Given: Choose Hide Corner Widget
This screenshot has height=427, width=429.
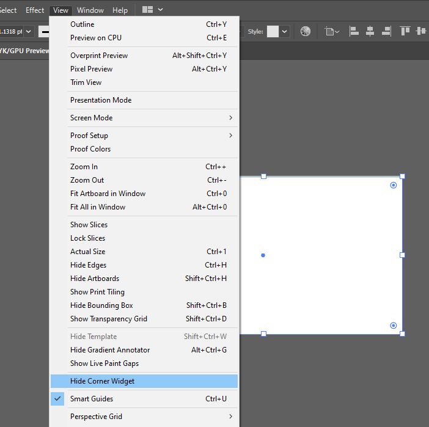Looking at the screenshot, I should click(x=144, y=381).
